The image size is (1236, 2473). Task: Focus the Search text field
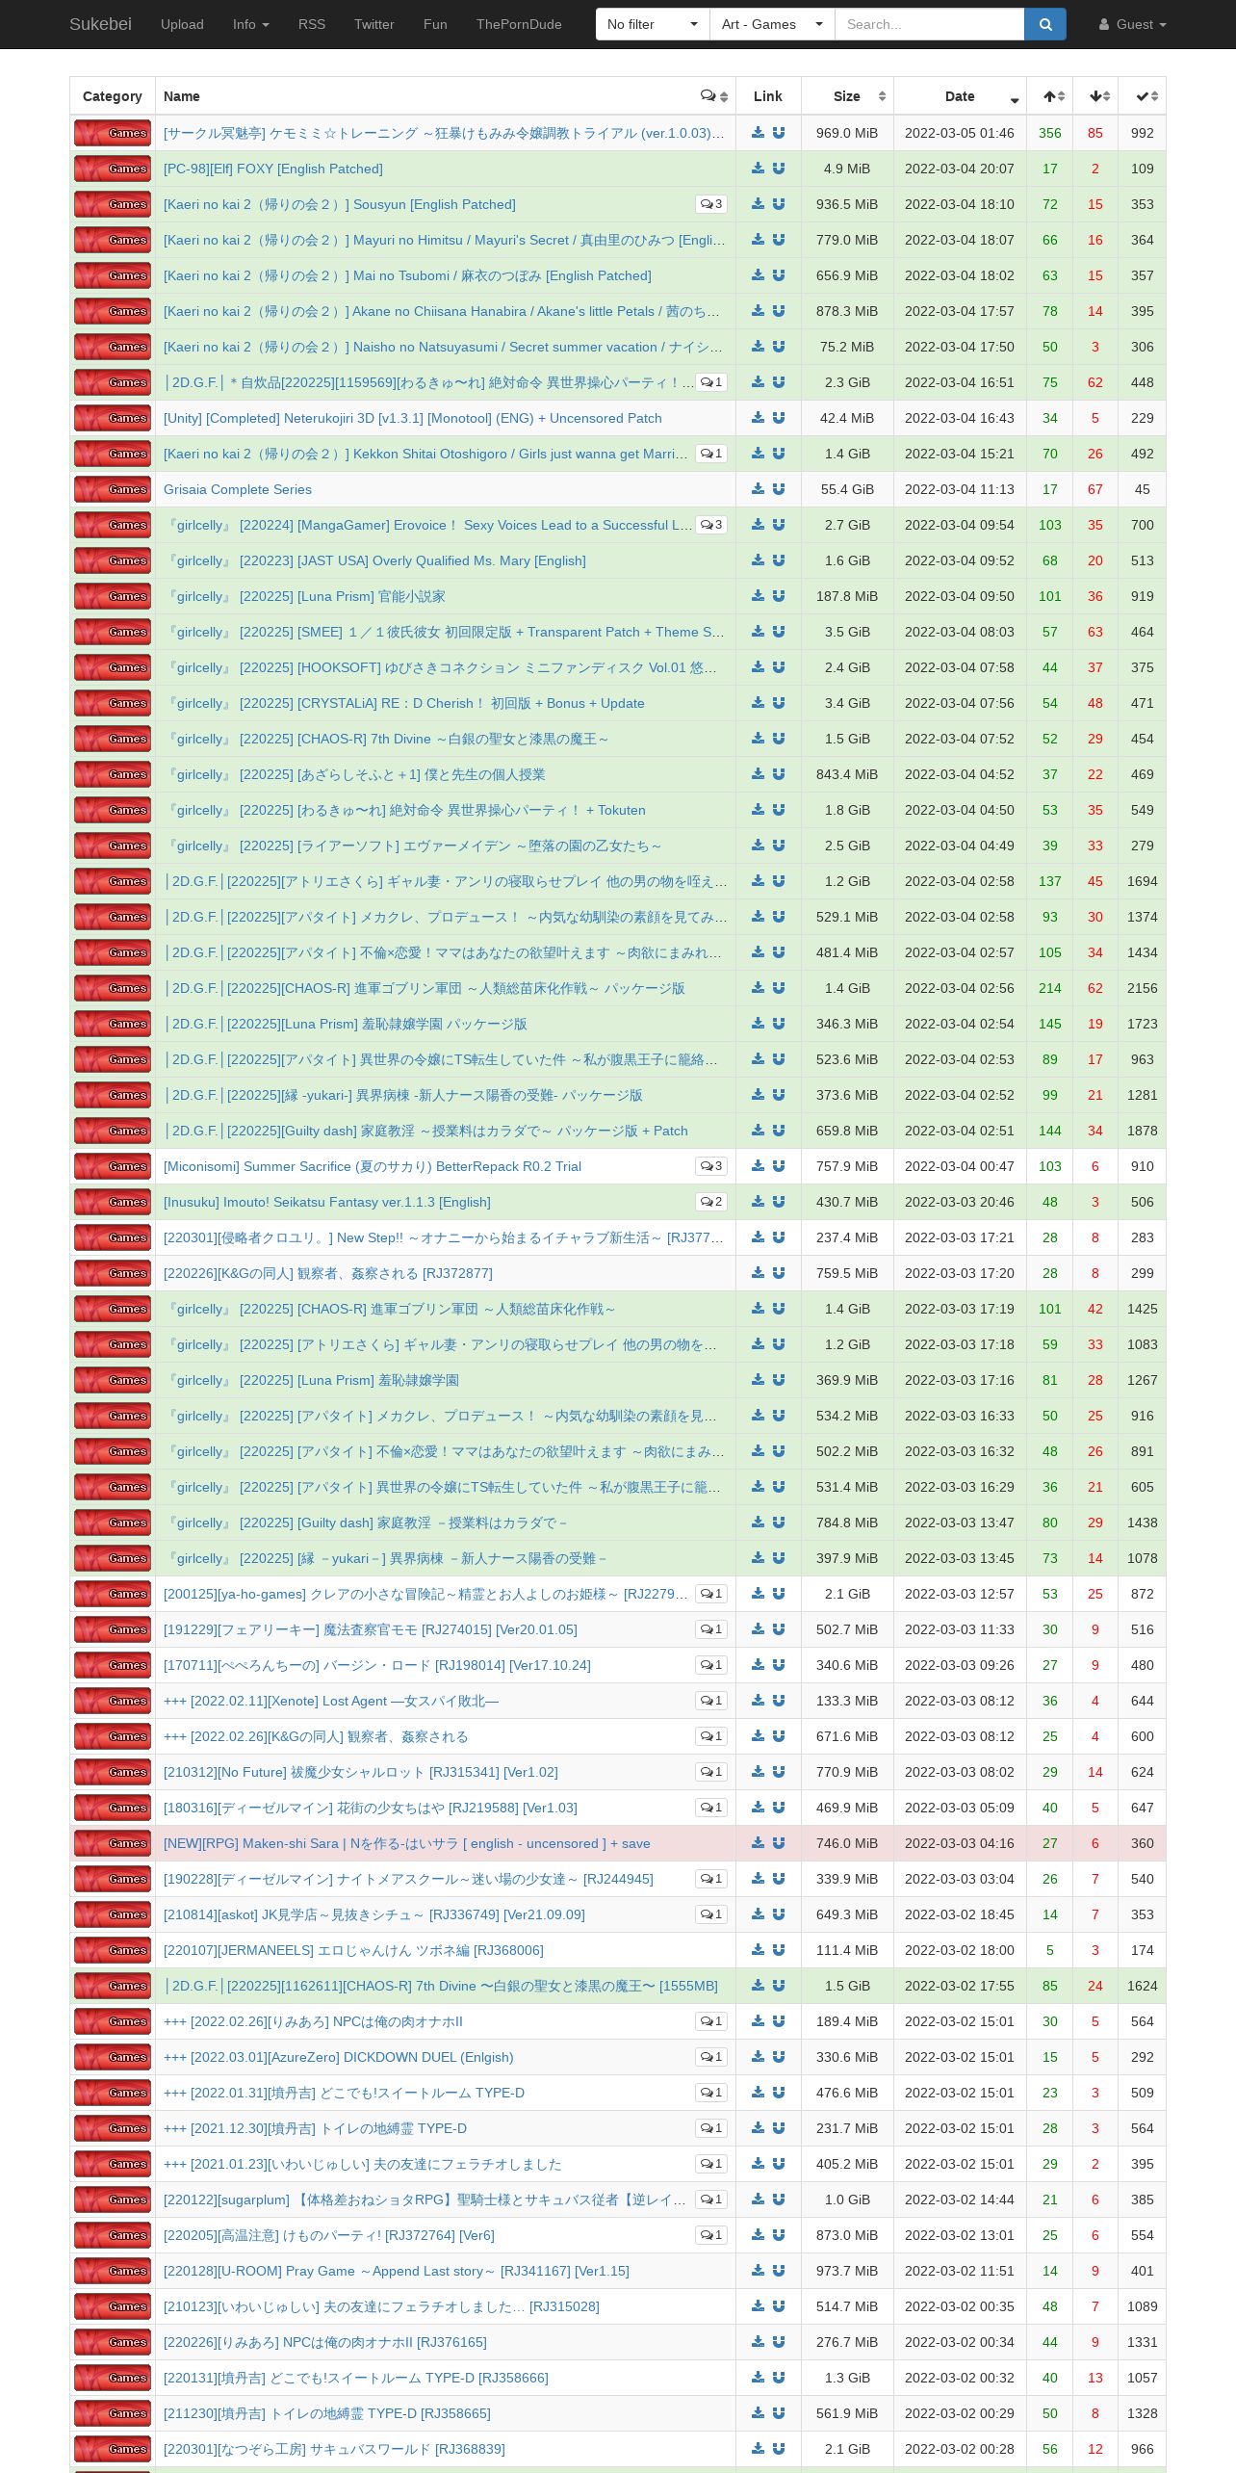click(x=929, y=24)
